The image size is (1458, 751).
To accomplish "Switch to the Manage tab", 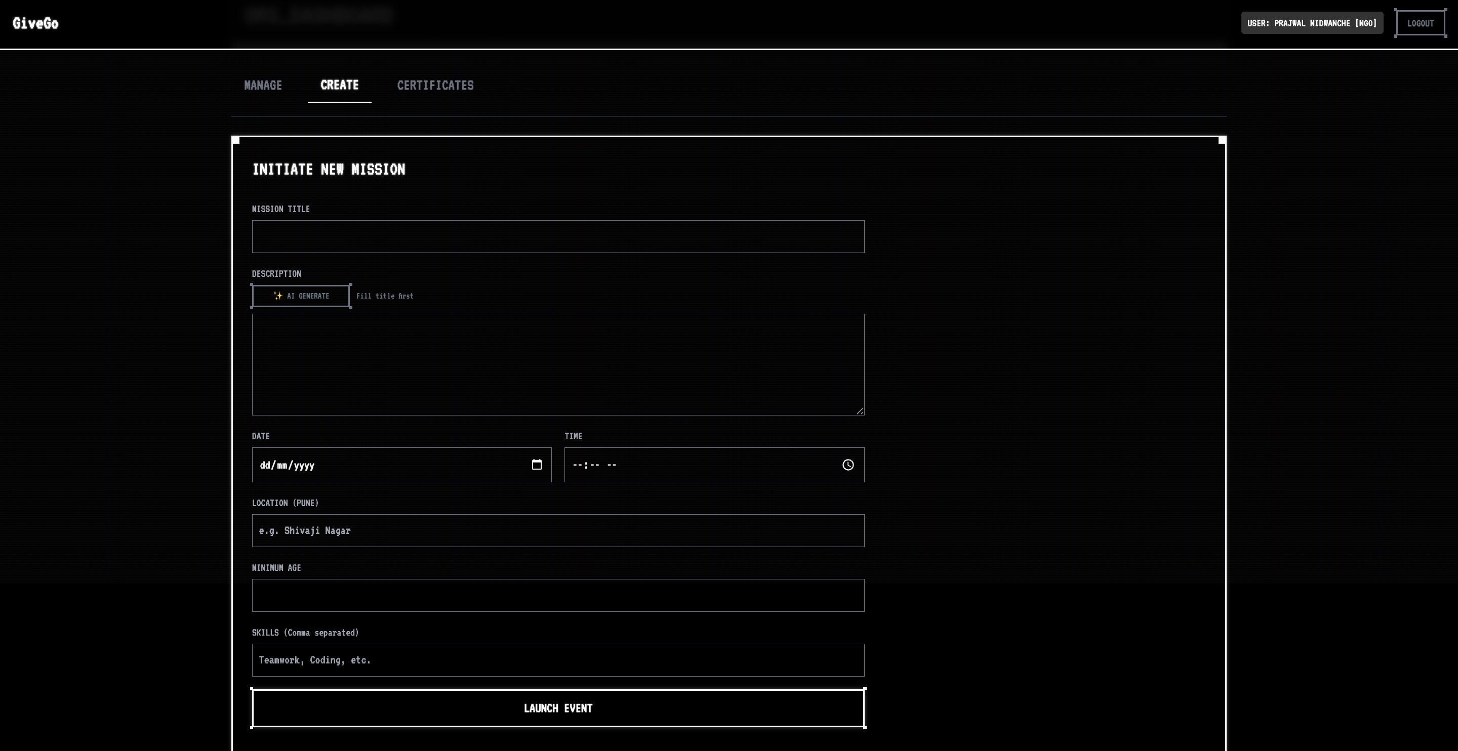I will click(x=263, y=86).
